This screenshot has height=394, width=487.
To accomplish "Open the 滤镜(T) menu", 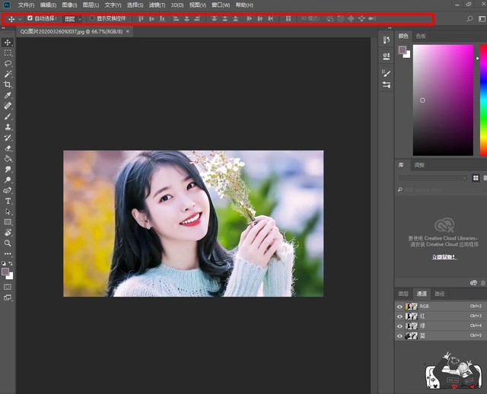I will point(157,5).
